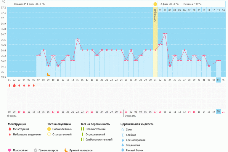Viewport: 228px width, 152px height.
Task: Click the 'Водянистая' cervical fluid icon
Action: [123, 145]
